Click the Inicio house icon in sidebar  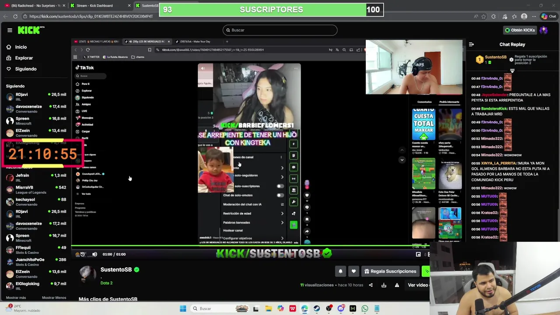(9, 47)
